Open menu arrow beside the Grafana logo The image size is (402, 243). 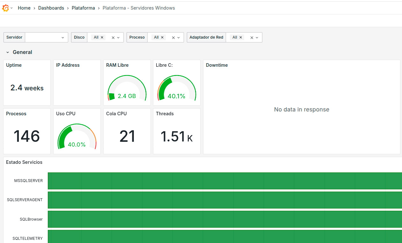point(12,8)
